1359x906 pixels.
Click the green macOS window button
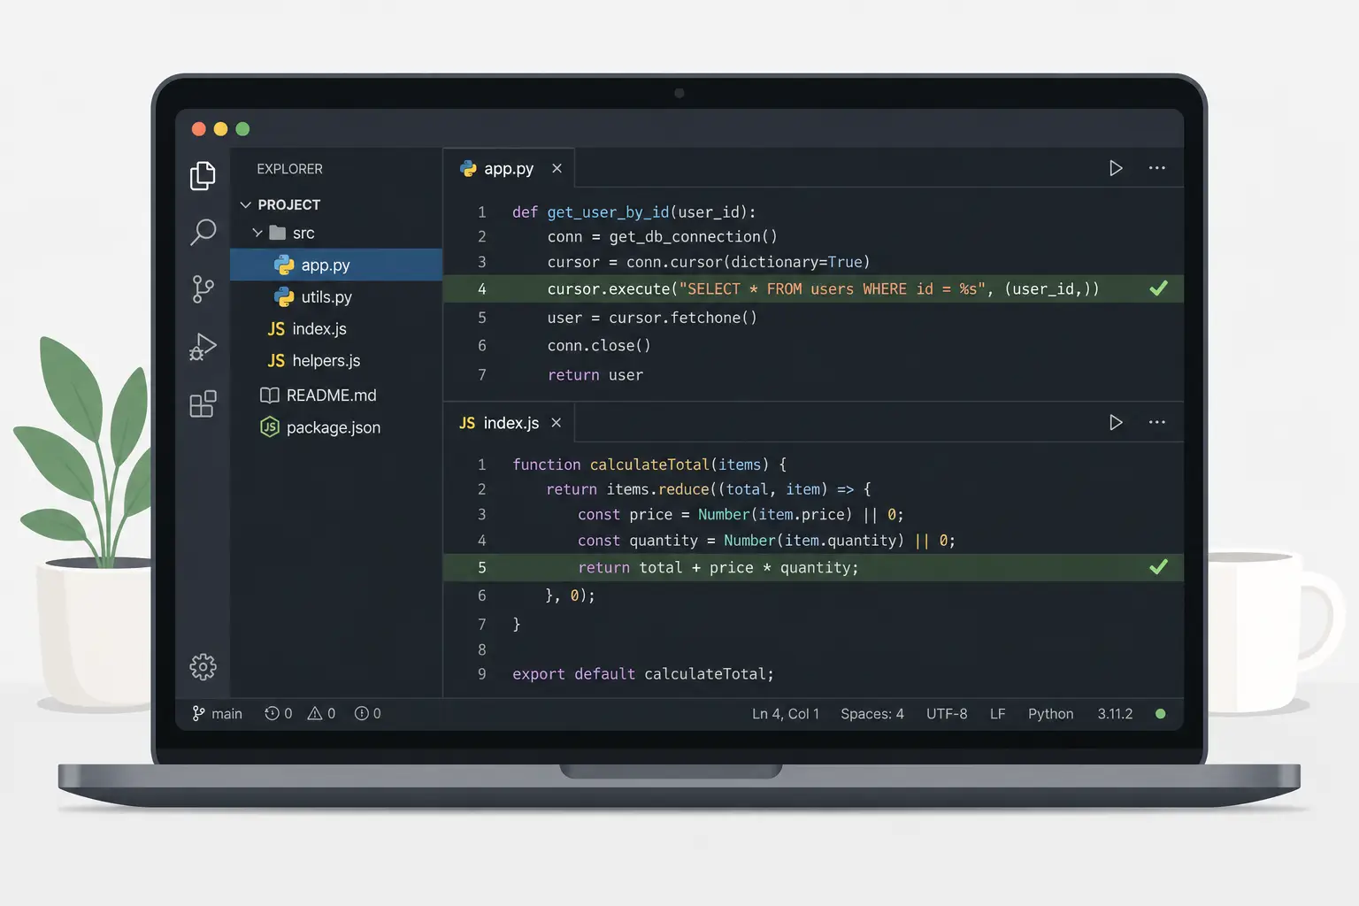242,129
